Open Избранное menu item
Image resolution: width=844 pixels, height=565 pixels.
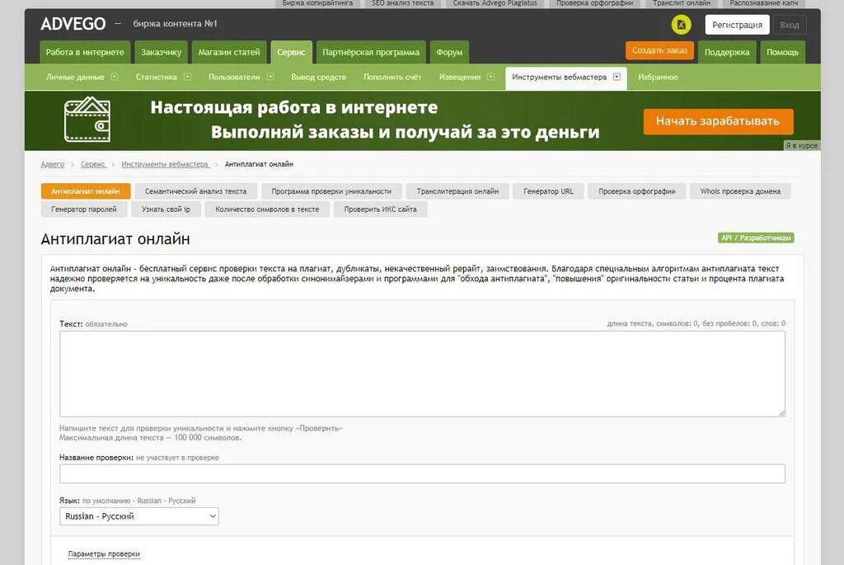658,77
